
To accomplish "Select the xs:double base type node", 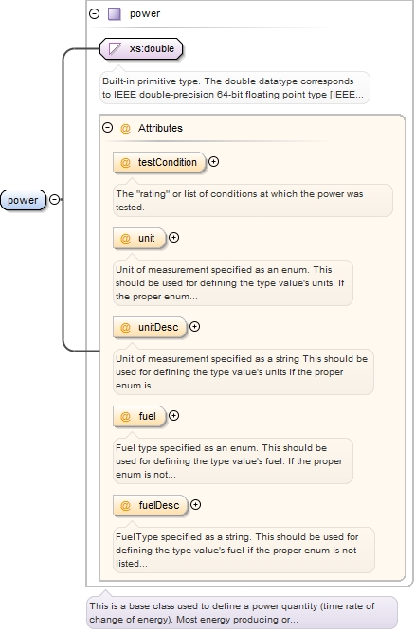I will coord(141,48).
